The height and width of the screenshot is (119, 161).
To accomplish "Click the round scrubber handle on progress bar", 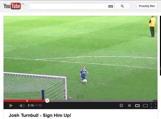I will [47, 101].
